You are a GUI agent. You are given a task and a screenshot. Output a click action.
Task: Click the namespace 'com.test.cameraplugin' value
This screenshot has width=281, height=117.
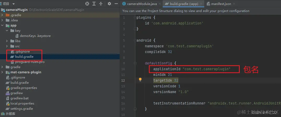coord(190,46)
